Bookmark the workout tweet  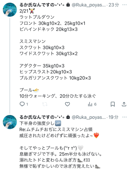113,104
